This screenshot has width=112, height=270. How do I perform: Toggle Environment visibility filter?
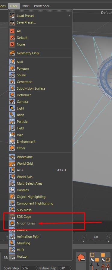point(40,141)
